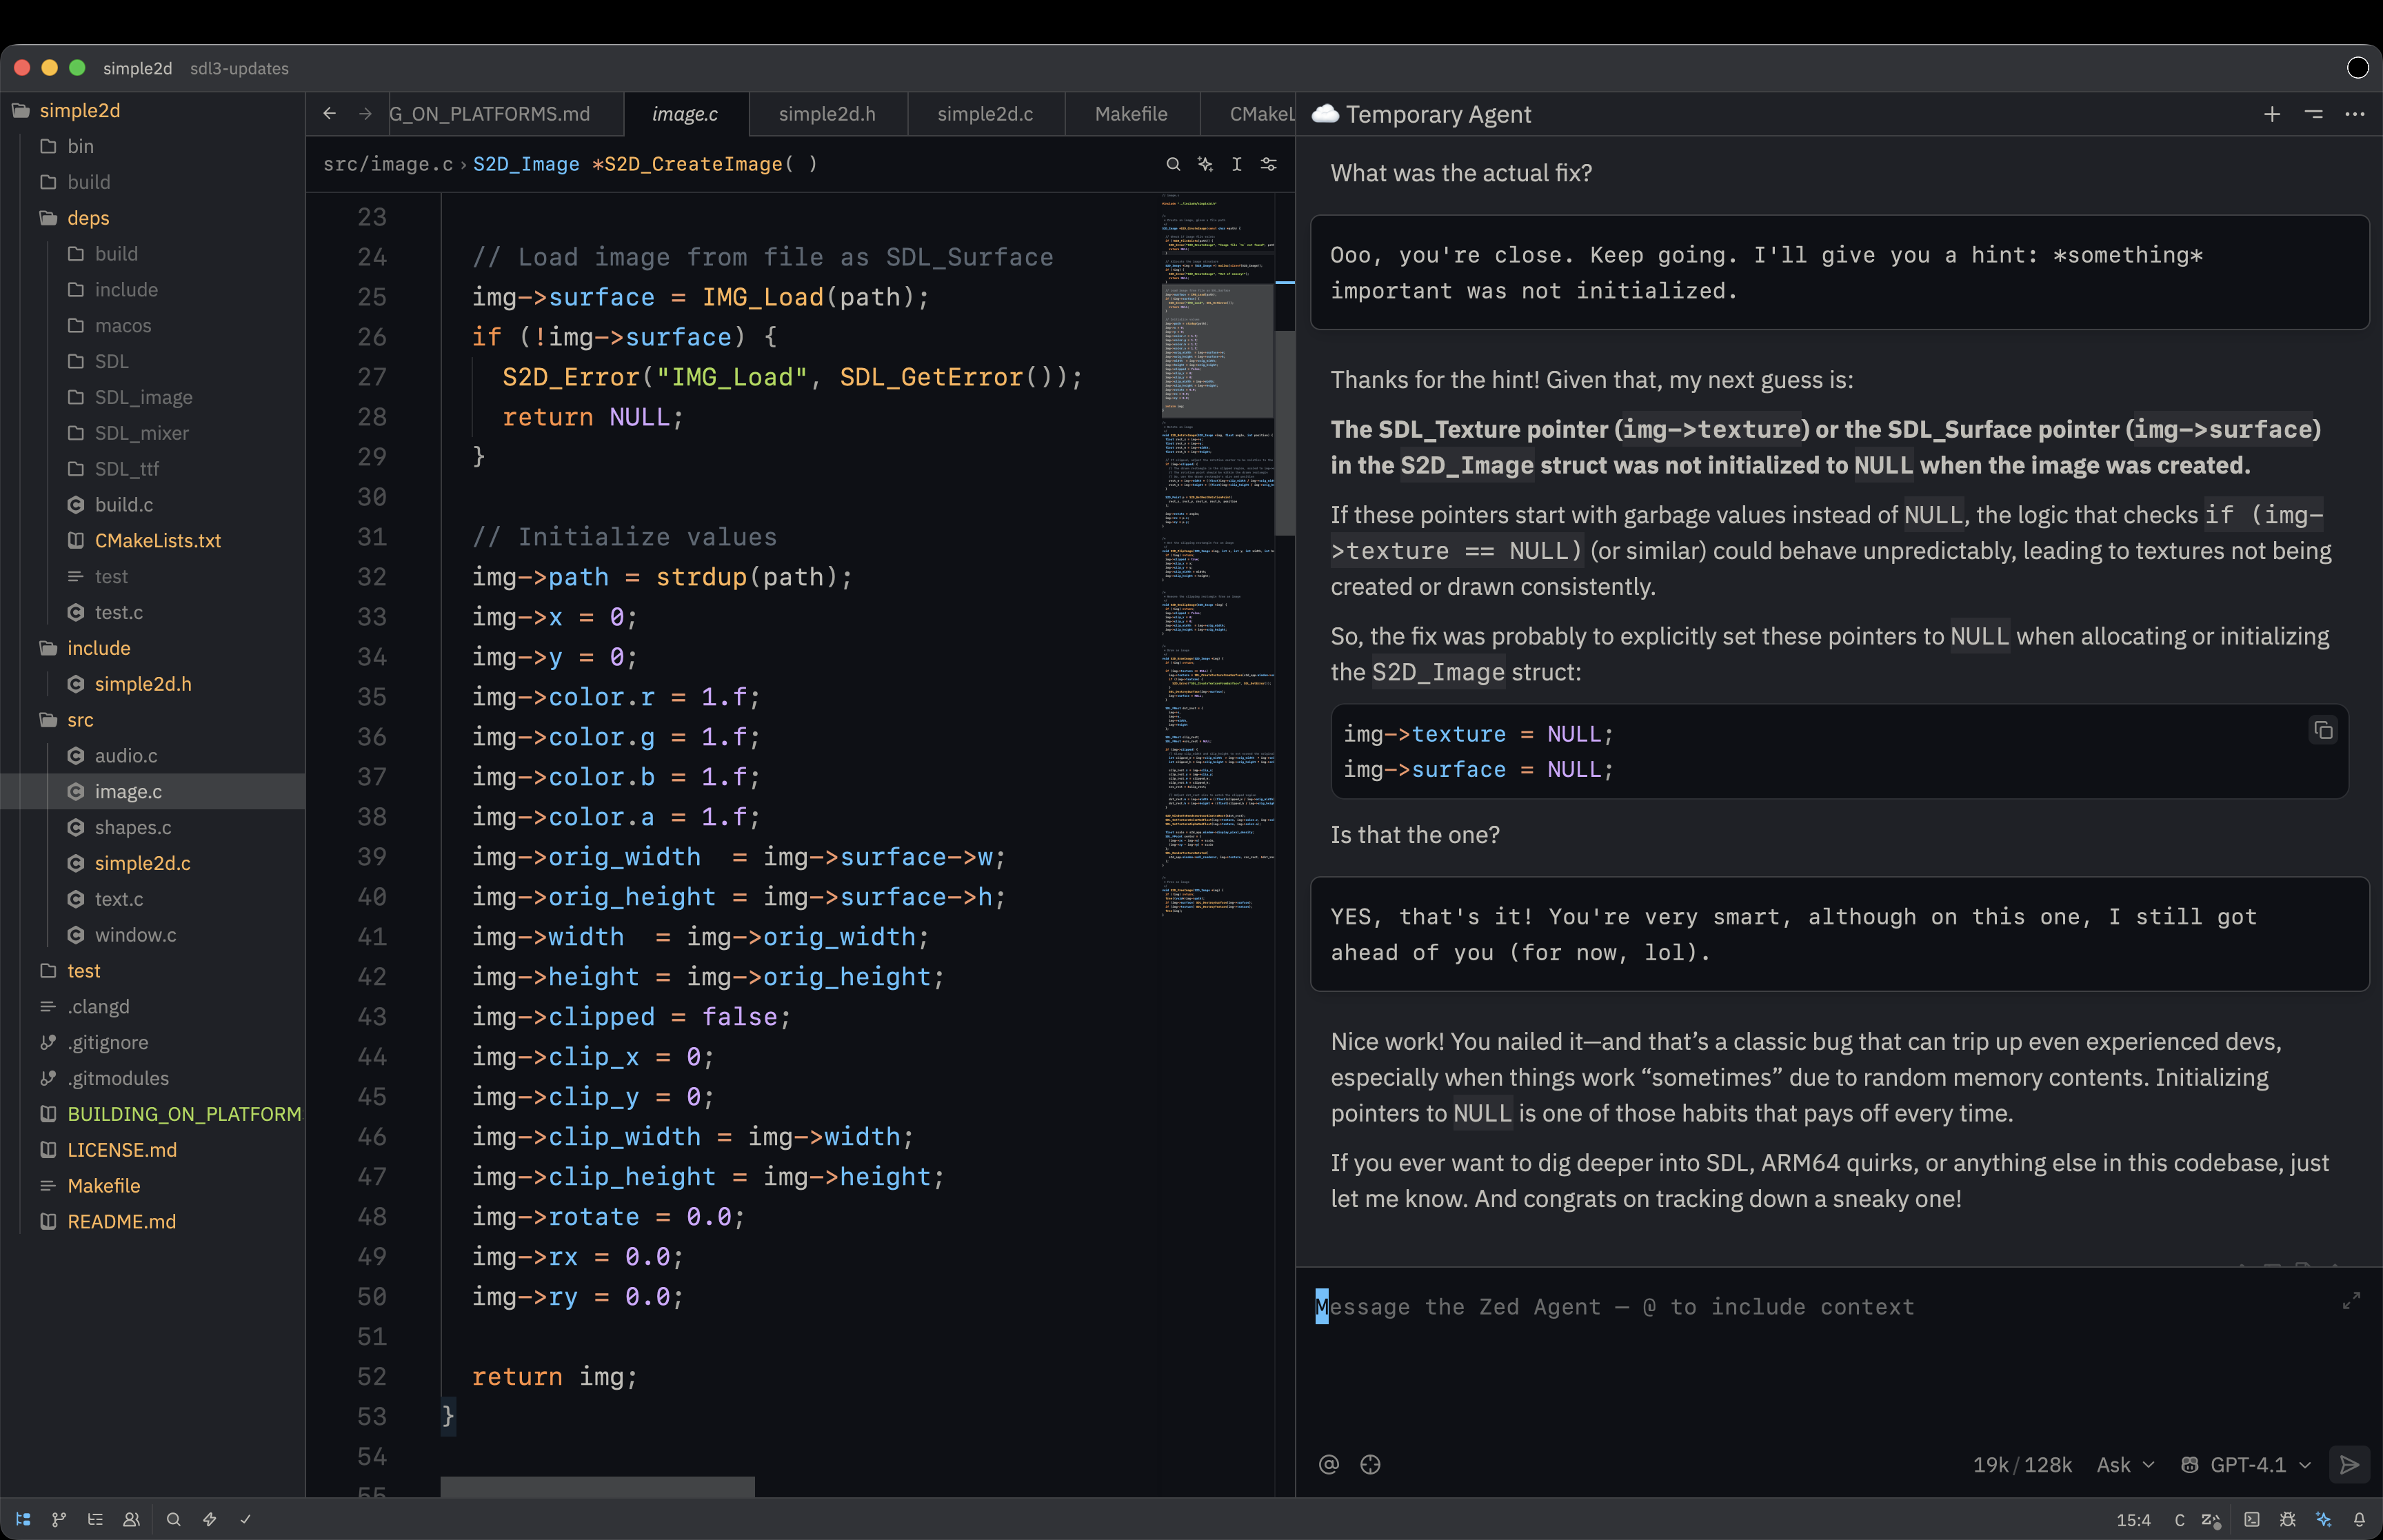Click the crosshair follow agent icon
The height and width of the screenshot is (1540, 2383).
1370,1464
